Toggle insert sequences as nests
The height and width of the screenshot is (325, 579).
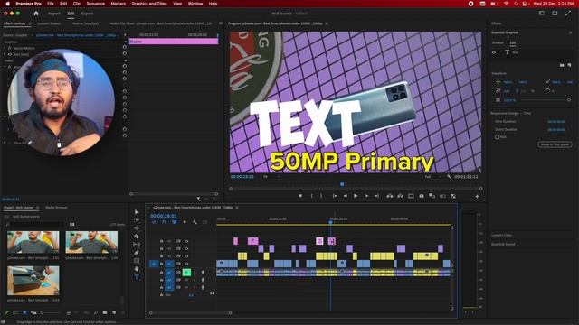point(154,222)
